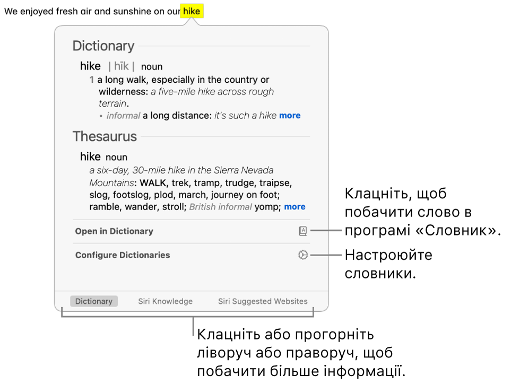Click the highlighted word "hike"
511x384 pixels.
click(192, 11)
